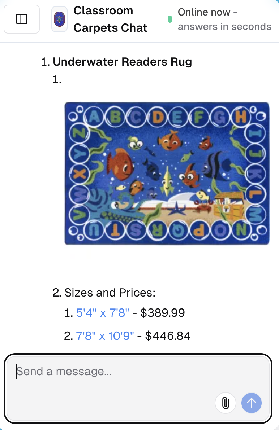Open the Underwater Readers Rug image

[x=167, y=173]
